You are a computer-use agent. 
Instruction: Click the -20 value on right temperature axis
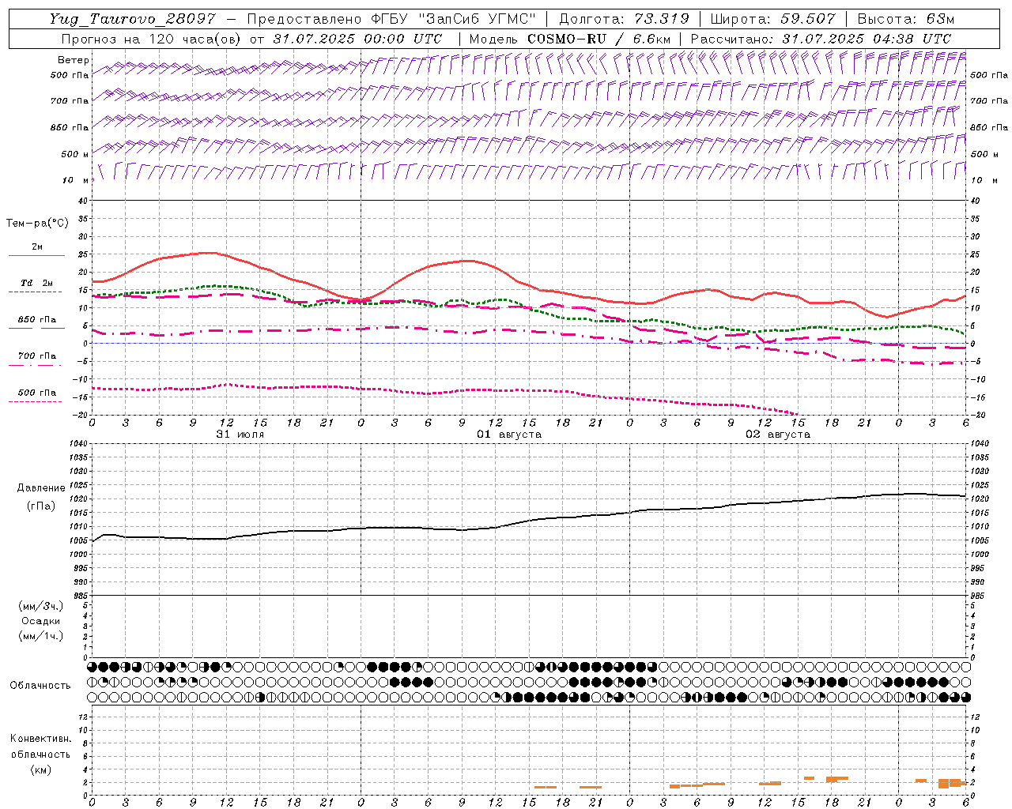tap(977, 414)
